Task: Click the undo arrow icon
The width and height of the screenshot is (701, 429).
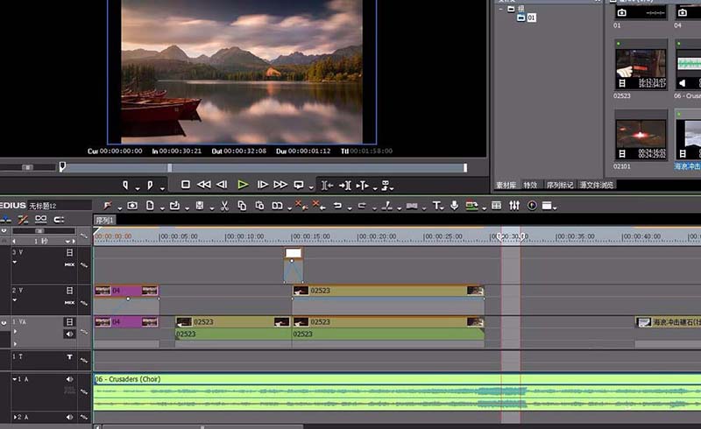Action: tap(337, 206)
